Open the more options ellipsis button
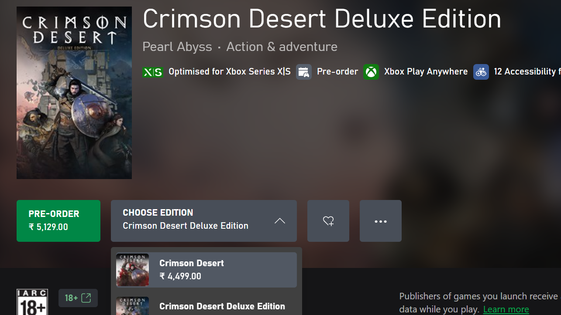Viewport: 561px width, 315px height. pyautogui.click(x=381, y=221)
